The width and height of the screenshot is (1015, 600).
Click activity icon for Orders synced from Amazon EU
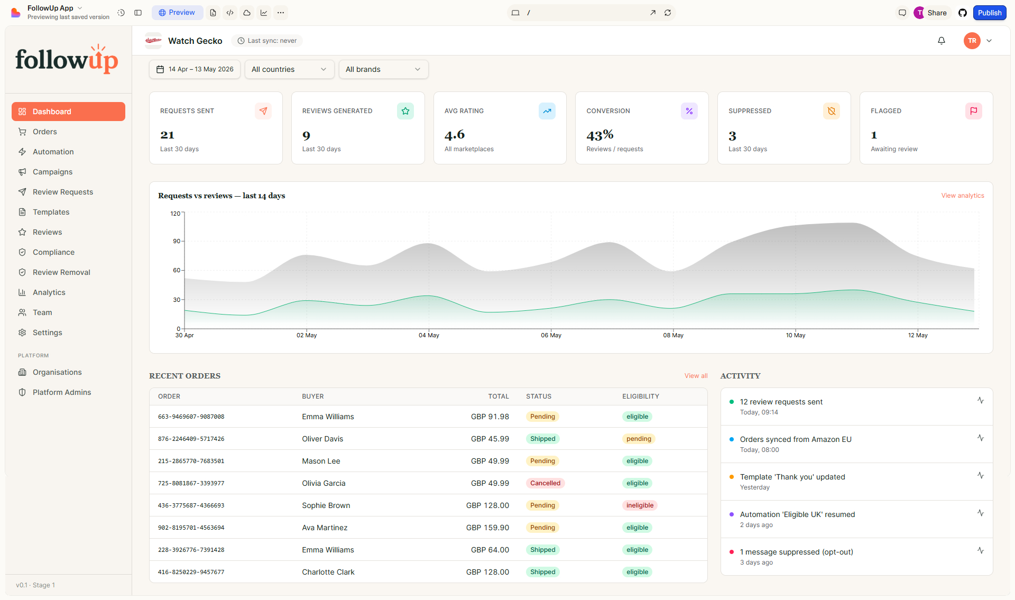[981, 438]
